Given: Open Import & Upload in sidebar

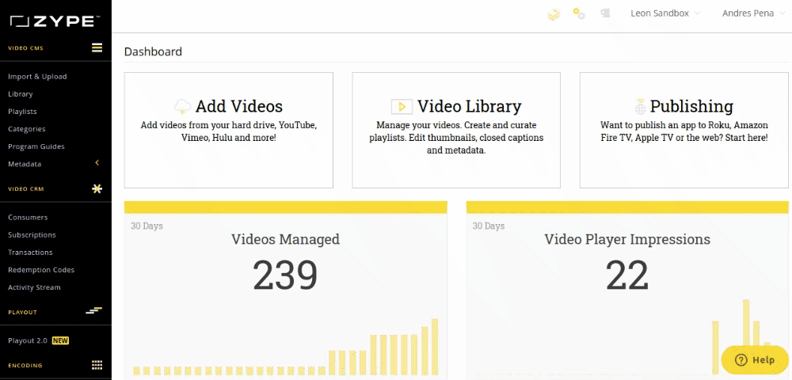Looking at the screenshot, I should [37, 77].
